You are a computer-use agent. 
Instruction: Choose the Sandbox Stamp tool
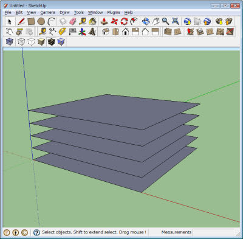200,32
